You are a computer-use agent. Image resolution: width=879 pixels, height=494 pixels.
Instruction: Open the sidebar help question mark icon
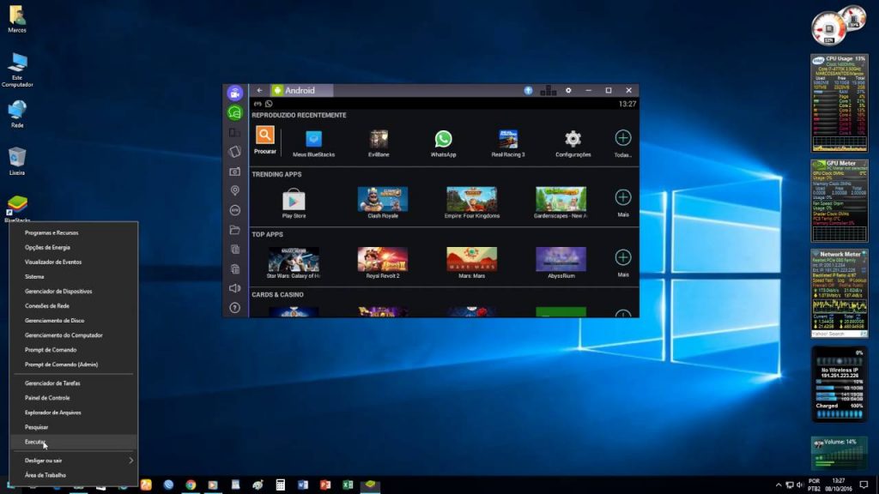coord(234,307)
